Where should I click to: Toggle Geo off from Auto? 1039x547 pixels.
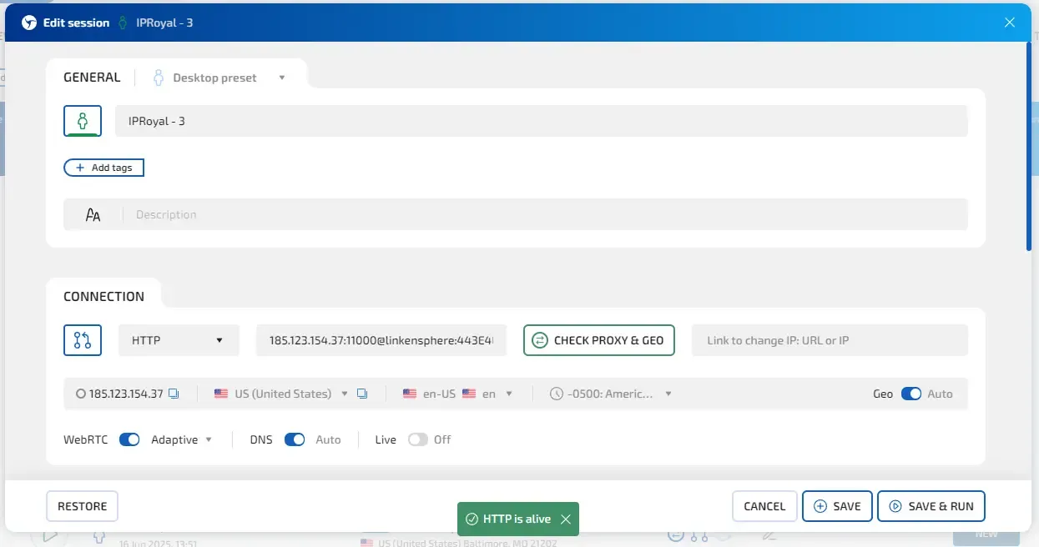click(911, 393)
